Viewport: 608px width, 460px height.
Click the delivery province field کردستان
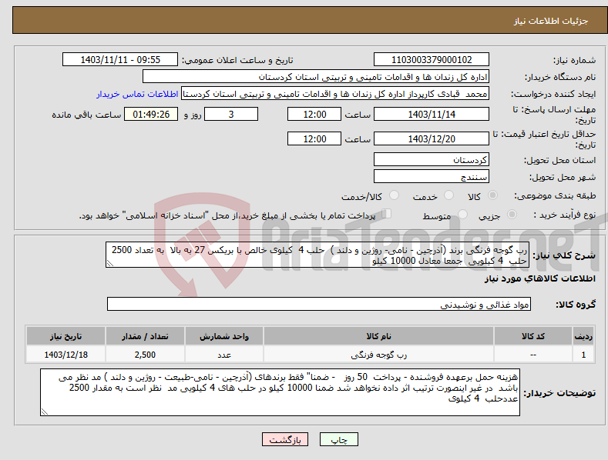(x=432, y=159)
